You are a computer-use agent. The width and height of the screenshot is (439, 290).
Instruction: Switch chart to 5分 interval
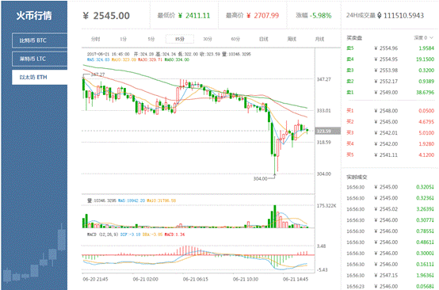[151, 39]
